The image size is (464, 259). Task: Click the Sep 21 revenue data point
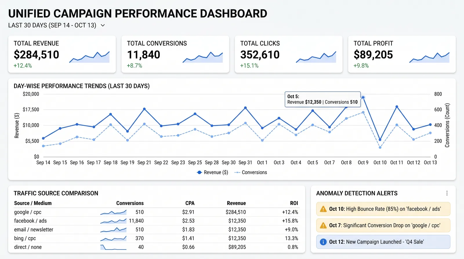[144, 109]
